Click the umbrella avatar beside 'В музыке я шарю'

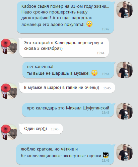click(x=9, y=91)
